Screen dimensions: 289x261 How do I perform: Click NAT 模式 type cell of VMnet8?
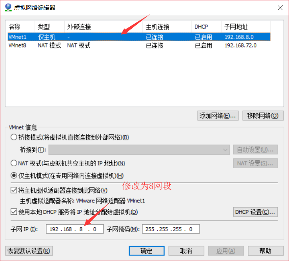[49, 46]
